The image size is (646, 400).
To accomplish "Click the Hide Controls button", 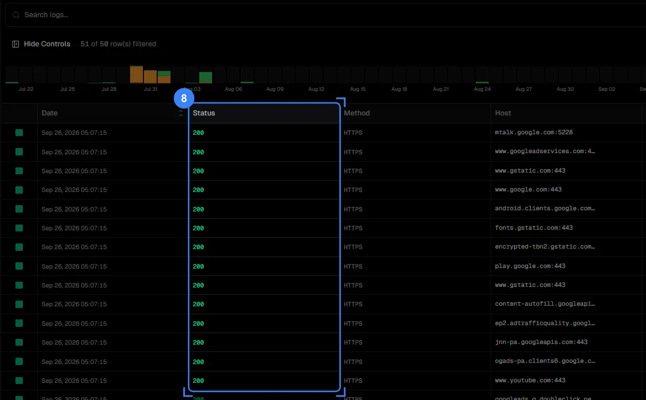I will (x=41, y=43).
